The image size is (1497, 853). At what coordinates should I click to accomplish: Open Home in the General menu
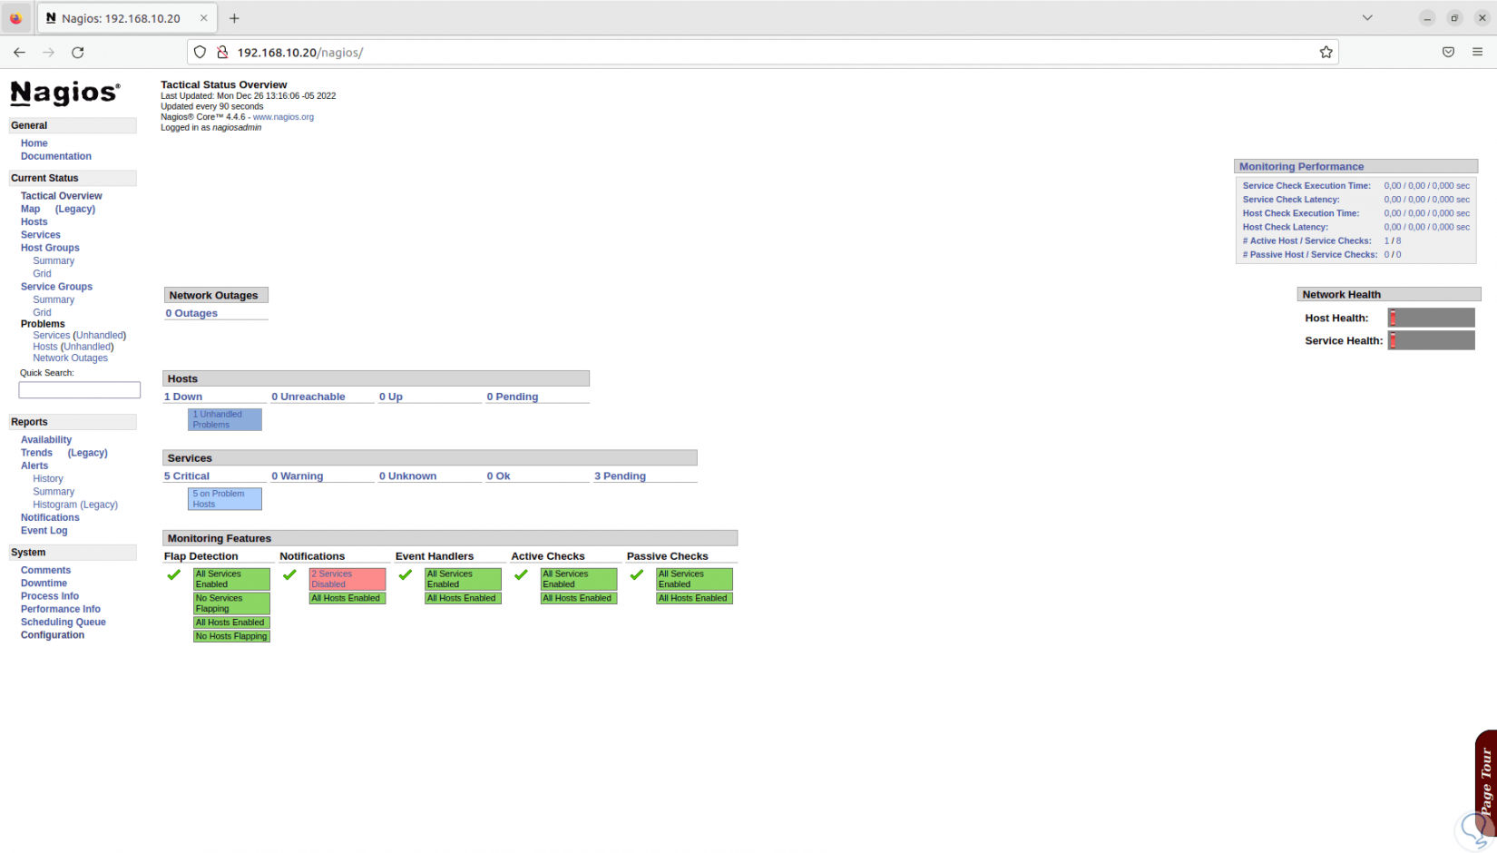[x=34, y=143]
